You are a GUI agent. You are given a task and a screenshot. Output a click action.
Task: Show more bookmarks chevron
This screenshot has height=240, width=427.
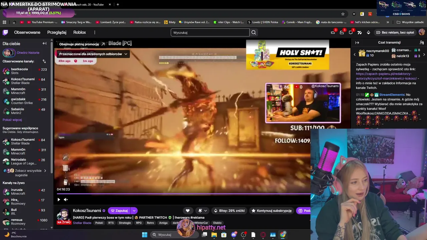pyautogui.click(x=388, y=22)
